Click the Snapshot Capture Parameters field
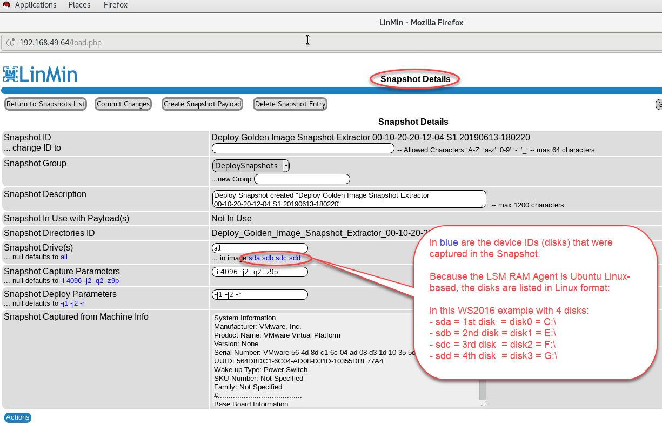Viewport: 662px width, 425px height. click(x=260, y=272)
